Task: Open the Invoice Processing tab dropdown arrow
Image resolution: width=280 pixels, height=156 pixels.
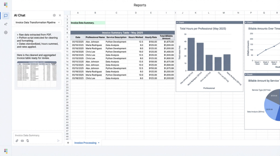Action: [x=98, y=143]
